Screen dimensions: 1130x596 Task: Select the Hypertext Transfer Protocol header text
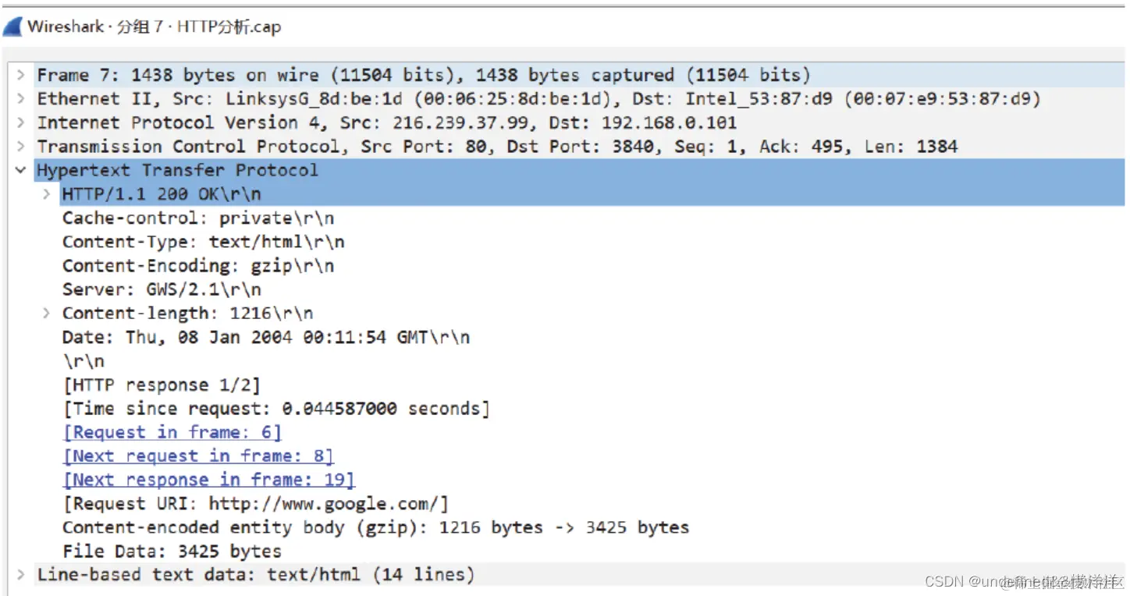177,170
